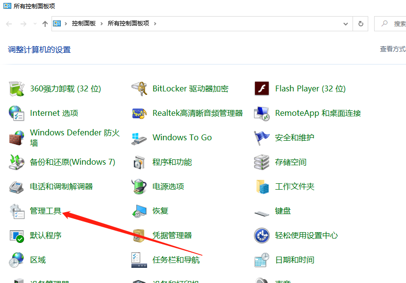Open the 电源选项 battery icon
This screenshot has width=406, height=283.
[139, 186]
